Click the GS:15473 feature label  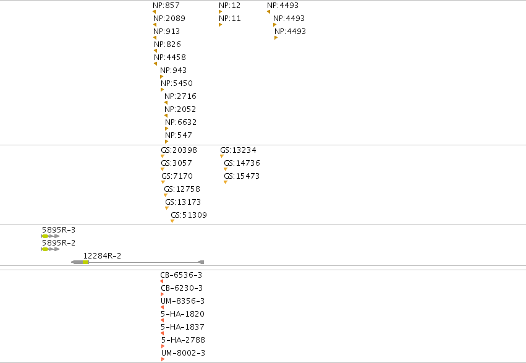(x=242, y=176)
